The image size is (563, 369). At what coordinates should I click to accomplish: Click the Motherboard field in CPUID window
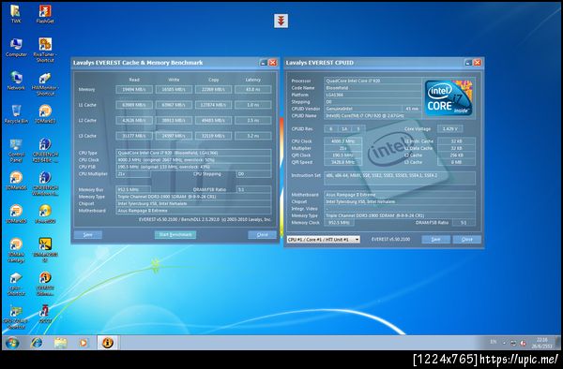(x=400, y=195)
